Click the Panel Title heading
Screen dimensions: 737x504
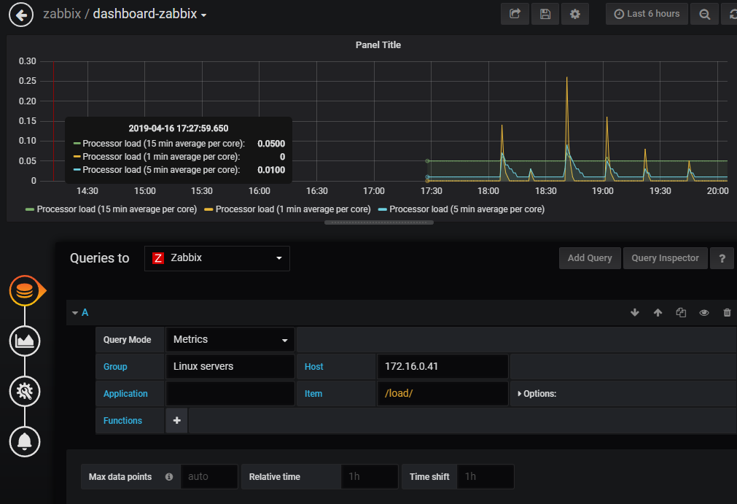pos(378,45)
